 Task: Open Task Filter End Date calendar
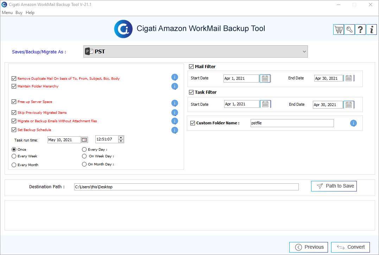point(348,105)
